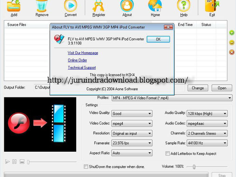Open Help from the toolbar
Image resolution: width=236 pixels, height=177 pixels.
[x=184, y=6]
